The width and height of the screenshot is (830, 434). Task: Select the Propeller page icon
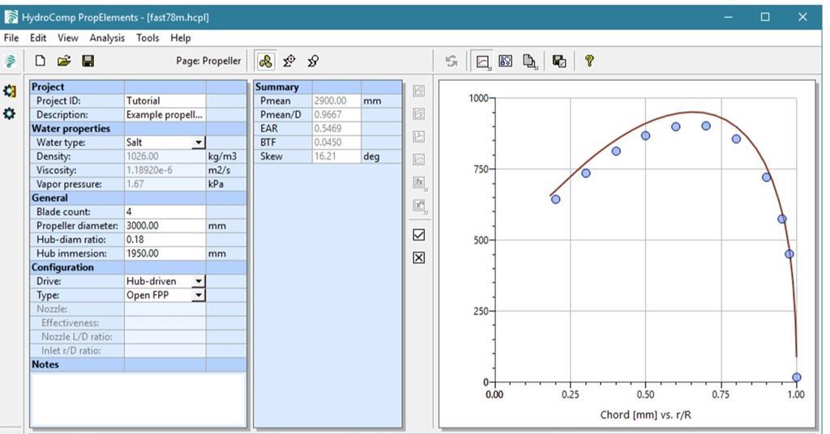(265, 61)
